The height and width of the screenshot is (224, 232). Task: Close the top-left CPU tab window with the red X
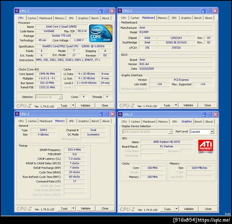click(x=112, y=11)
